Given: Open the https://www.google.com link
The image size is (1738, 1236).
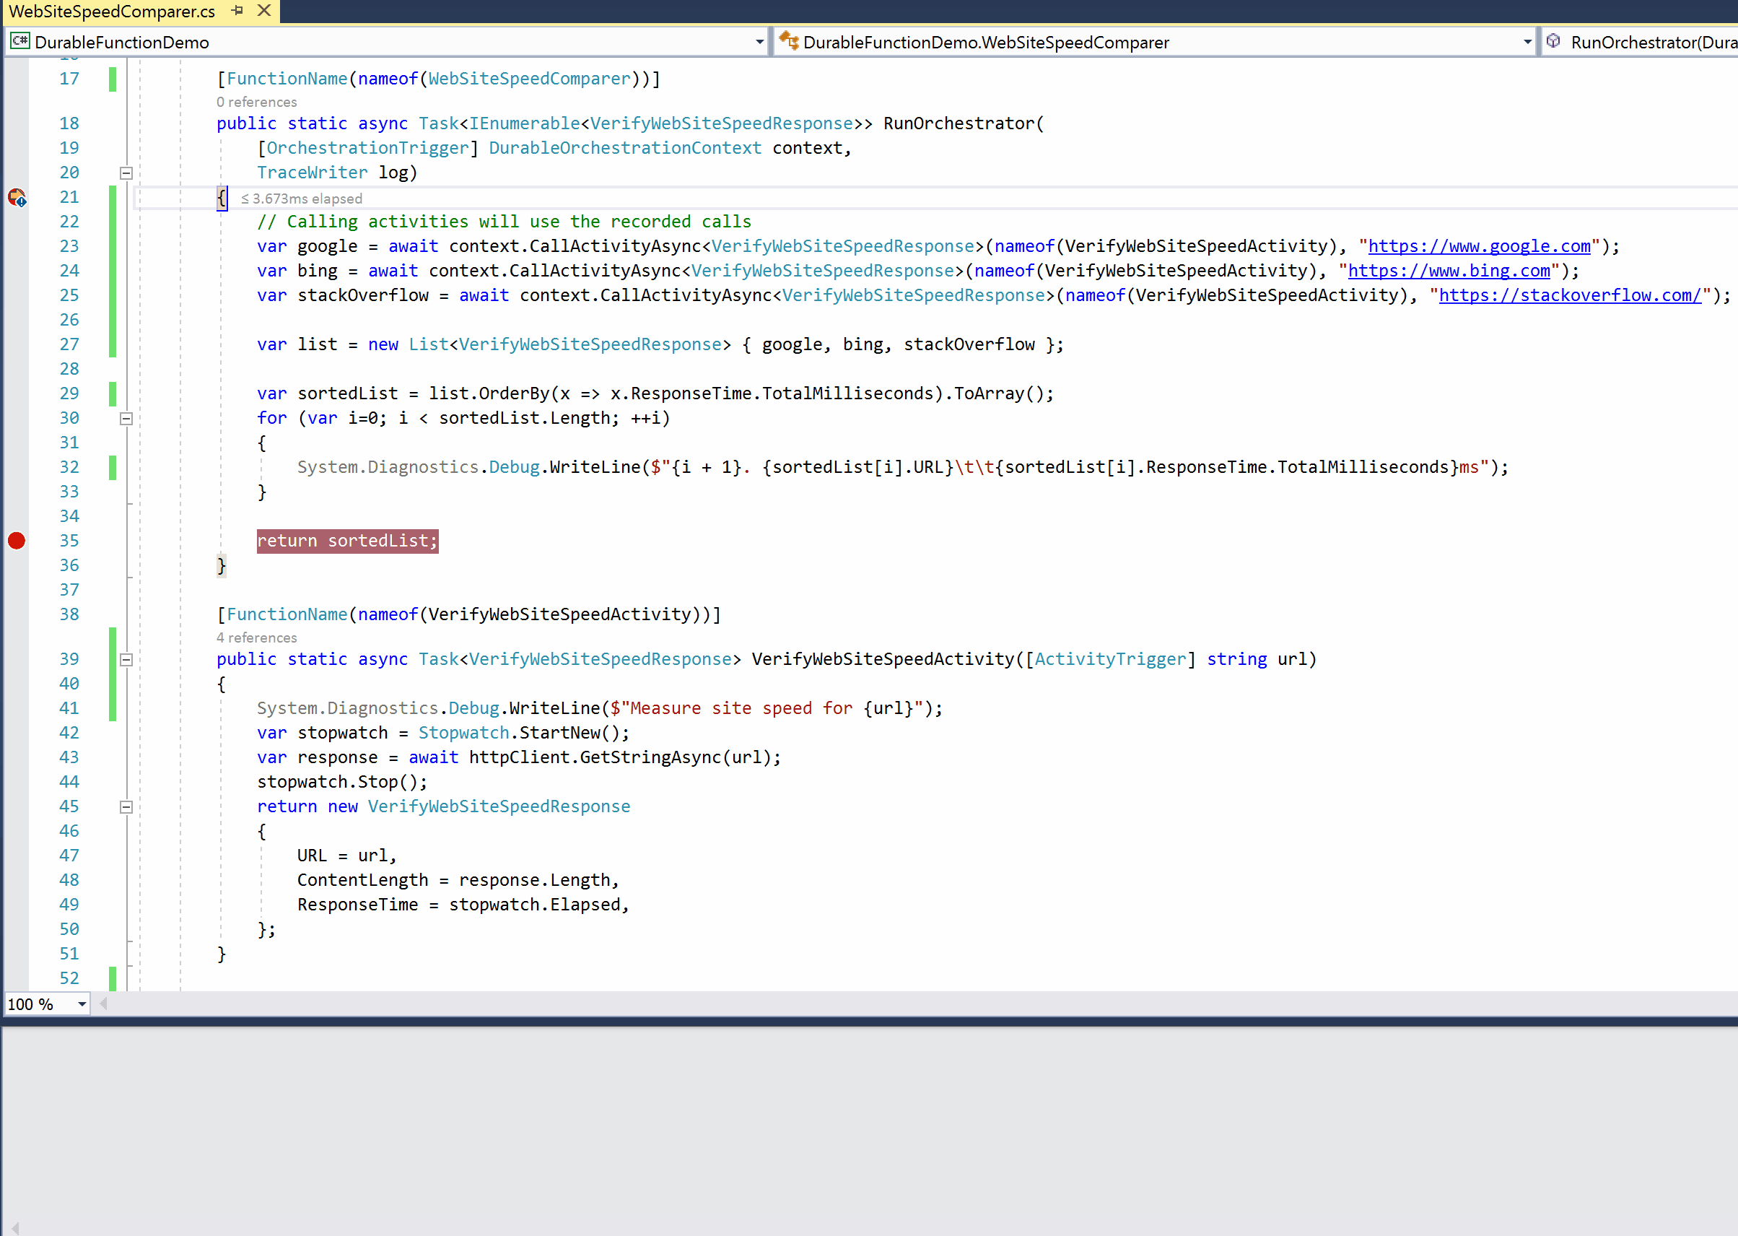Looking at the screenshot, I should pyautogui.click(x=1478, y=247).
